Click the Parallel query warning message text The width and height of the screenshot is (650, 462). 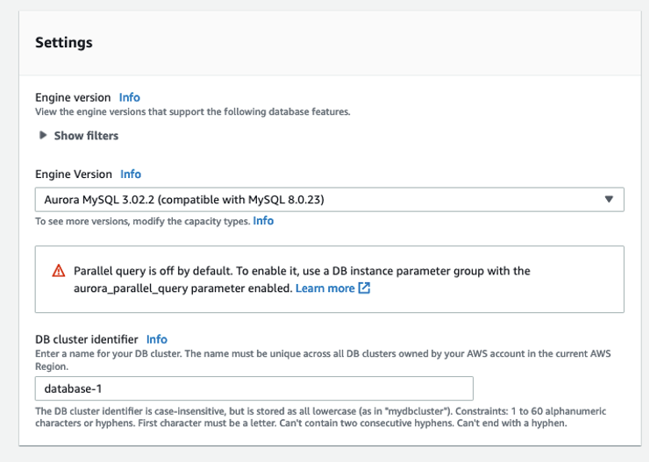tap(302, 271)
